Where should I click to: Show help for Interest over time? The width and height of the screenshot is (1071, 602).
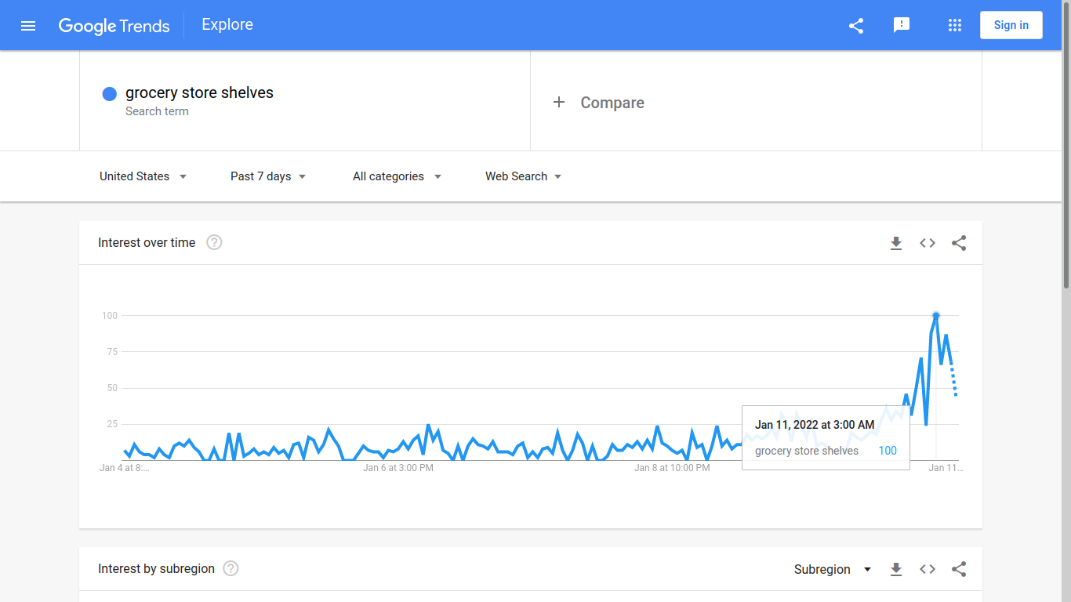pyautogui.click(x=214, y=242)
